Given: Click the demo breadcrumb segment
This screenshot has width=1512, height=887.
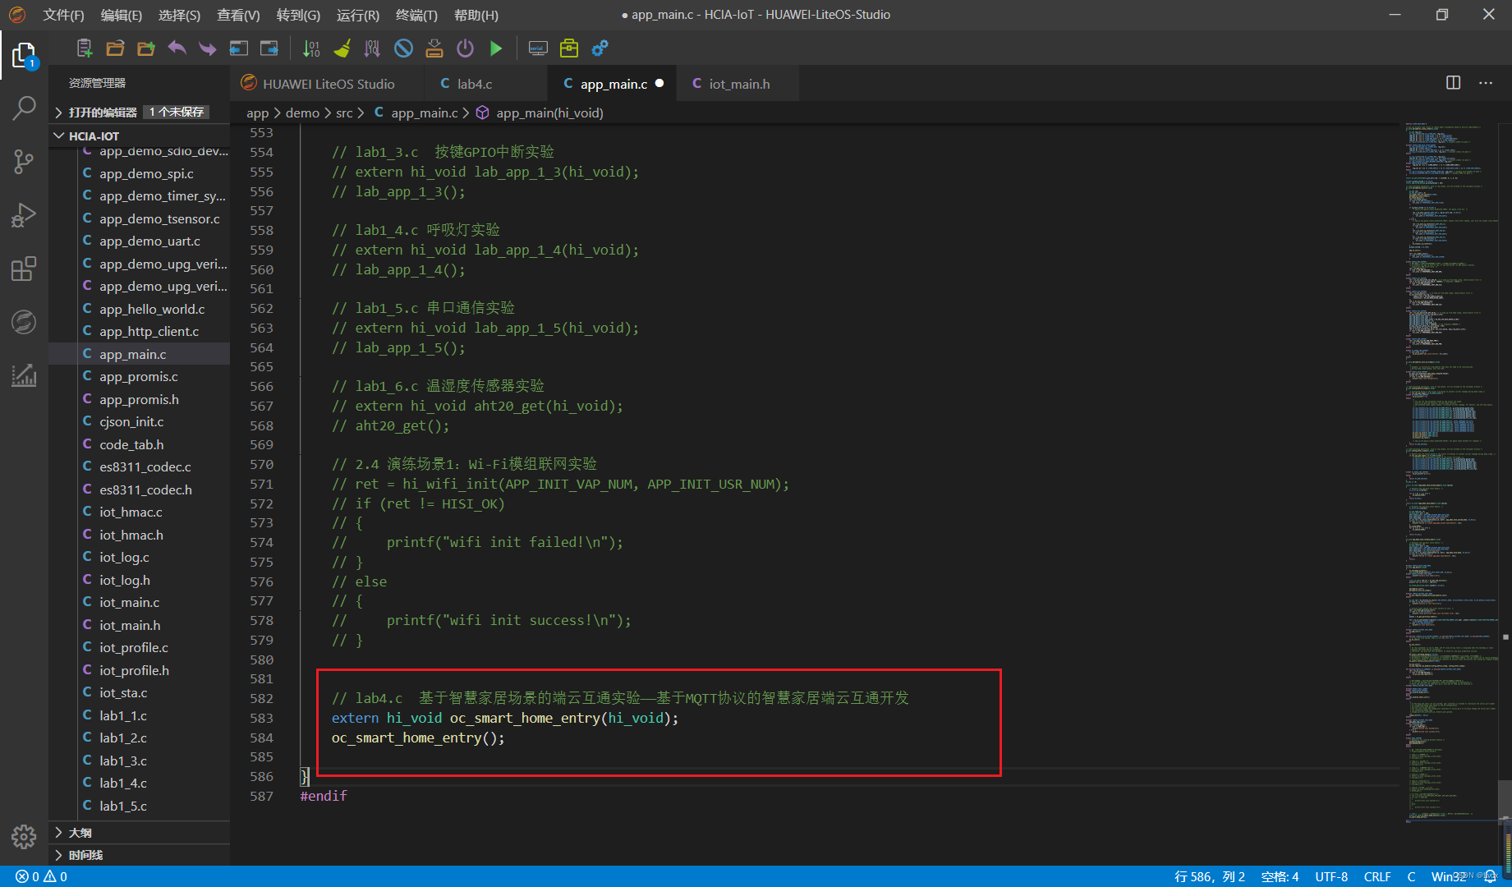Looking at the screenshot, I should pyautogui.click(x=302, y=113).
